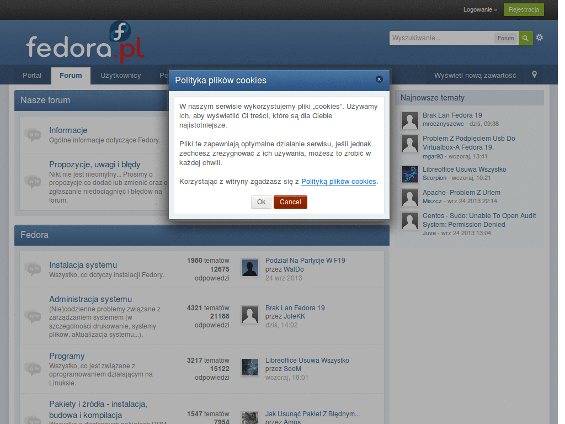Open Centos - Sudo audit topic
565x424 pixels.
pyautogui.click(x=479, y=220)
